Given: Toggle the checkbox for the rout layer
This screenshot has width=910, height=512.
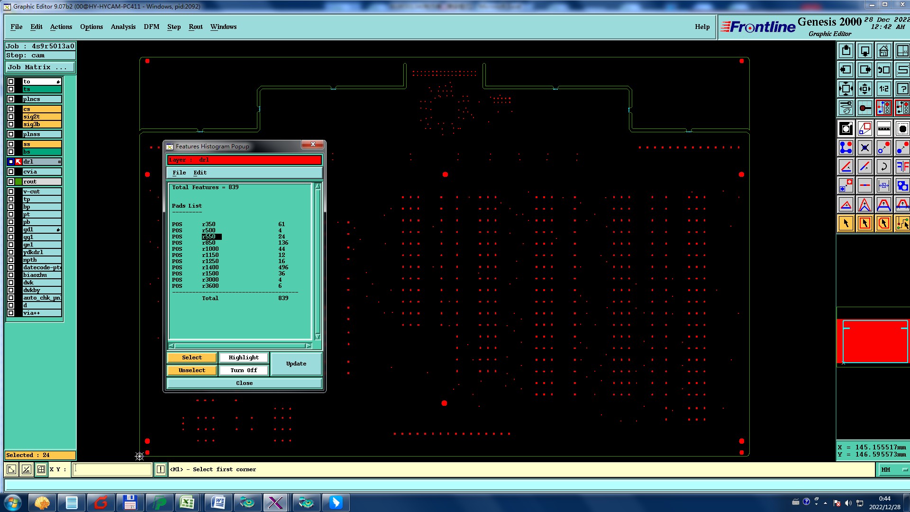Looking at the screenshot, I should [11, 182].
